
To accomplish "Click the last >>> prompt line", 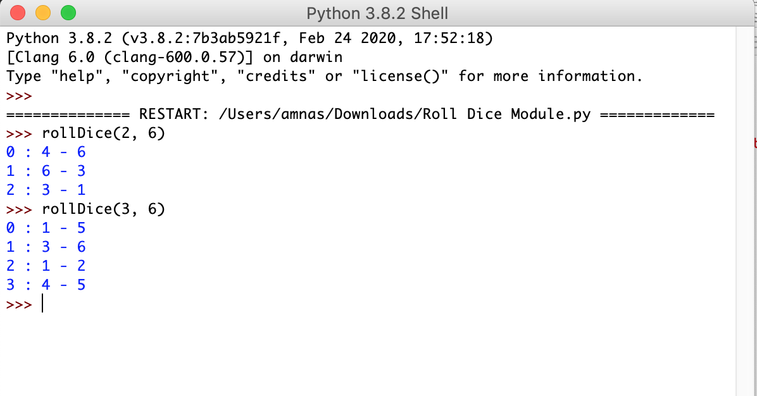I will coord(18,304).
